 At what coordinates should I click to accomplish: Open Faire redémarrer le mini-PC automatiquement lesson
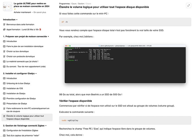click(x=28, y=110)
